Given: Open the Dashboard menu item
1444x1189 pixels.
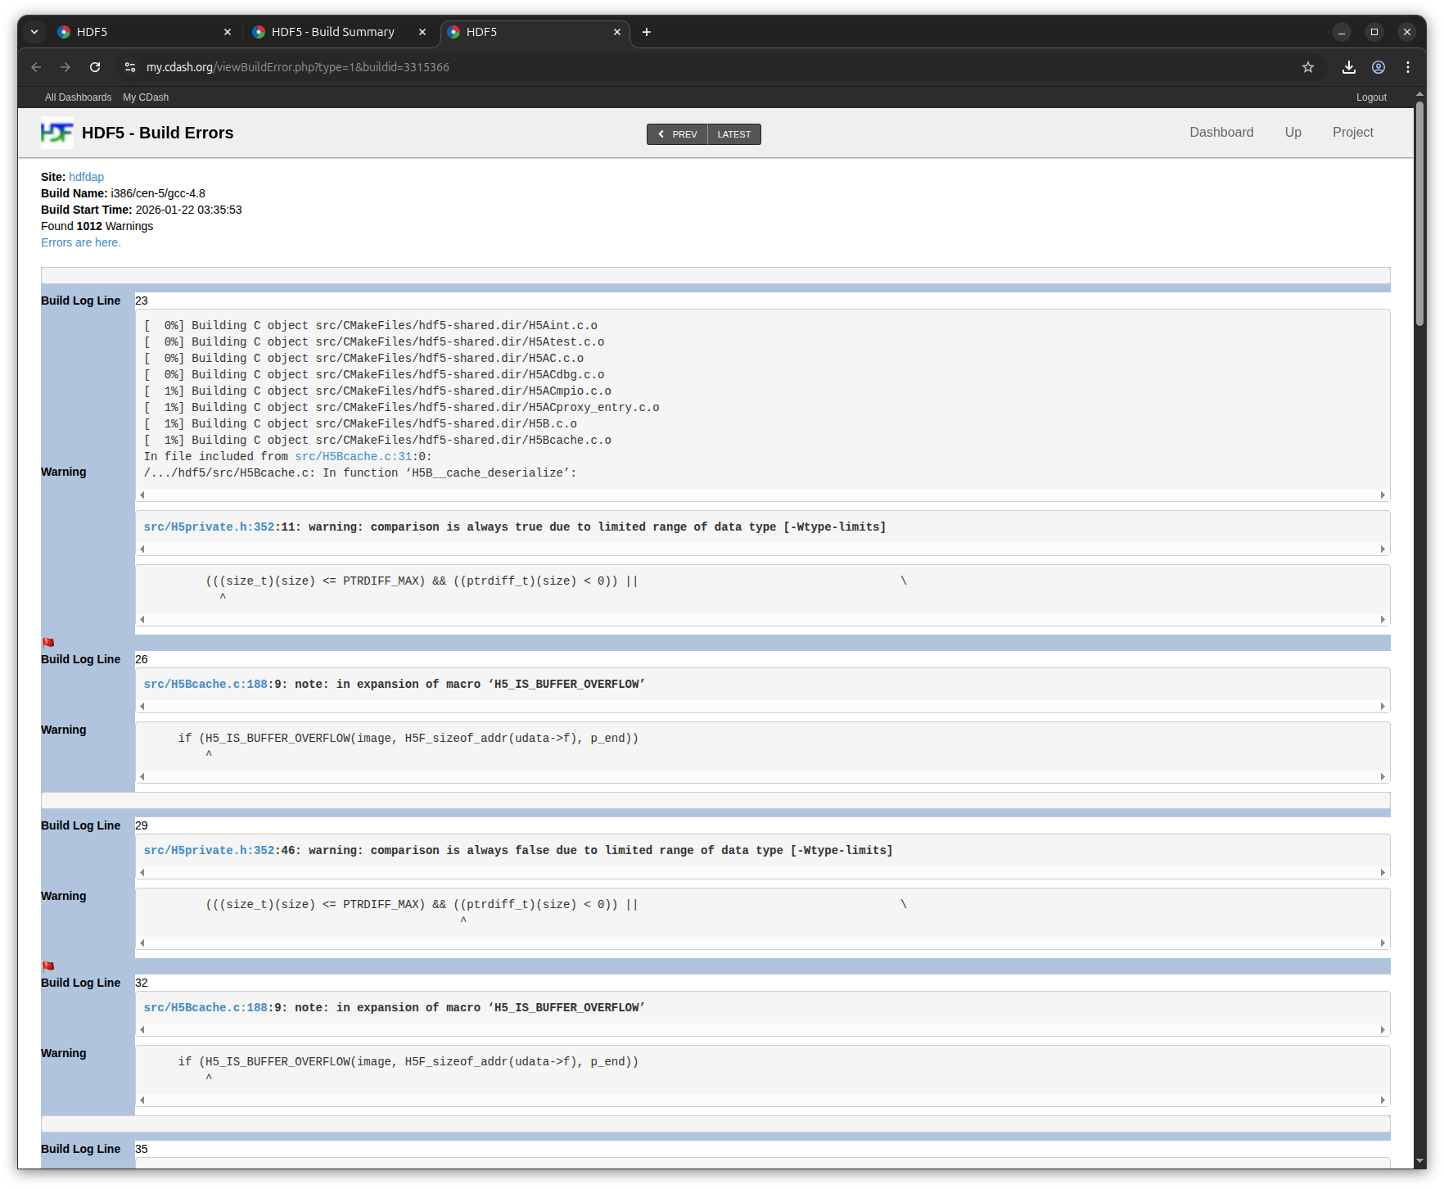Looking at the screenshot, I should [1221, 133].
